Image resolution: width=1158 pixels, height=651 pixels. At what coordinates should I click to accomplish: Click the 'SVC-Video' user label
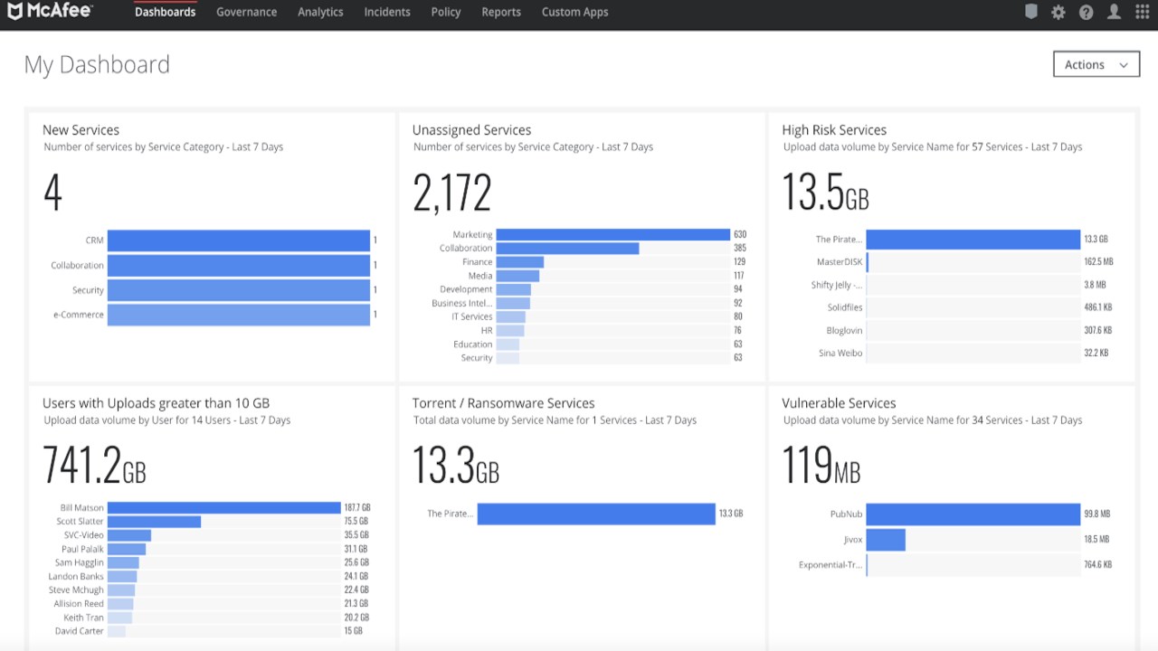84,535
